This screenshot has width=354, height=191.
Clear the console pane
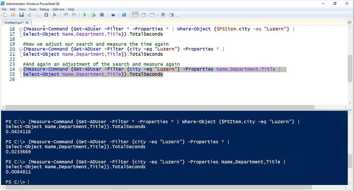coord(55,15)
